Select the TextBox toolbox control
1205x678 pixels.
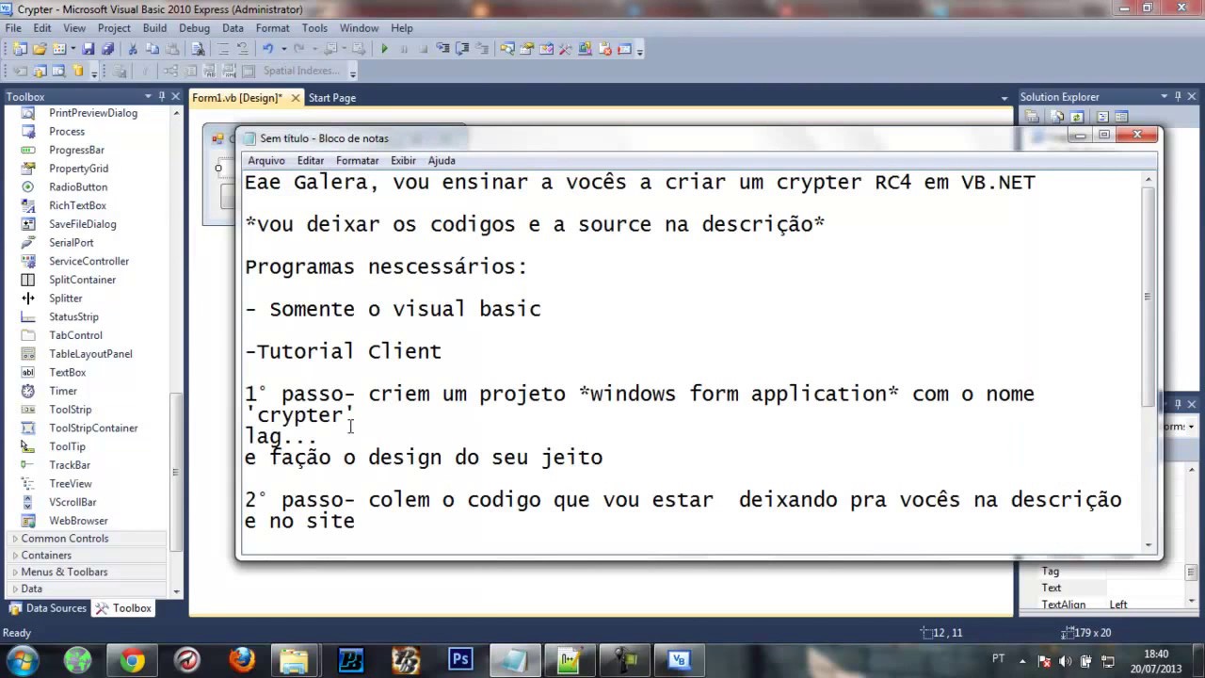click(67, 372)
